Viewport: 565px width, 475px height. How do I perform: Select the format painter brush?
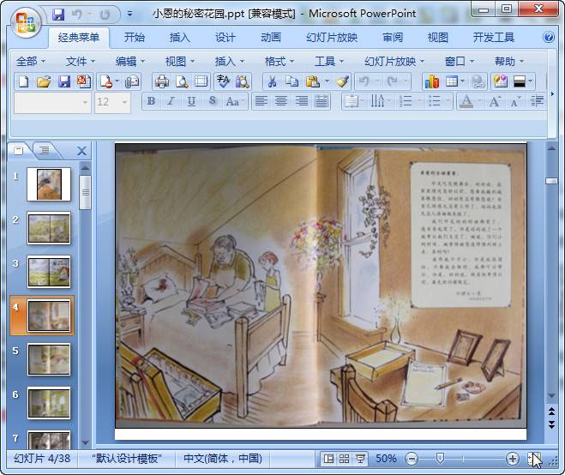[342, 81]
